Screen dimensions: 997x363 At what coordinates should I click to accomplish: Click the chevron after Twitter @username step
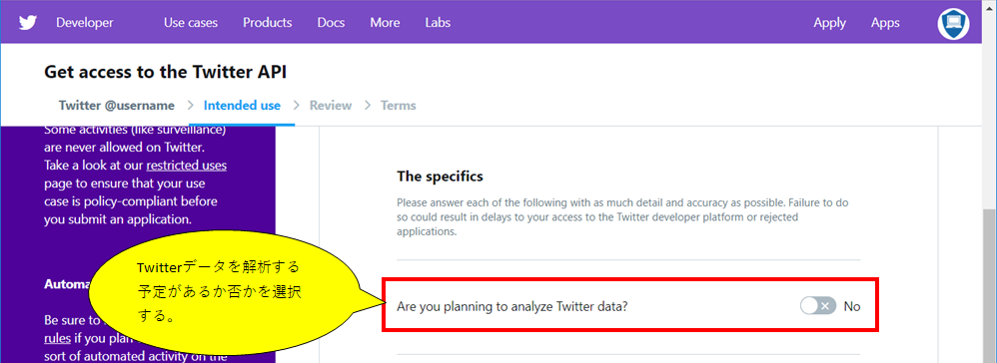point(190,106)
